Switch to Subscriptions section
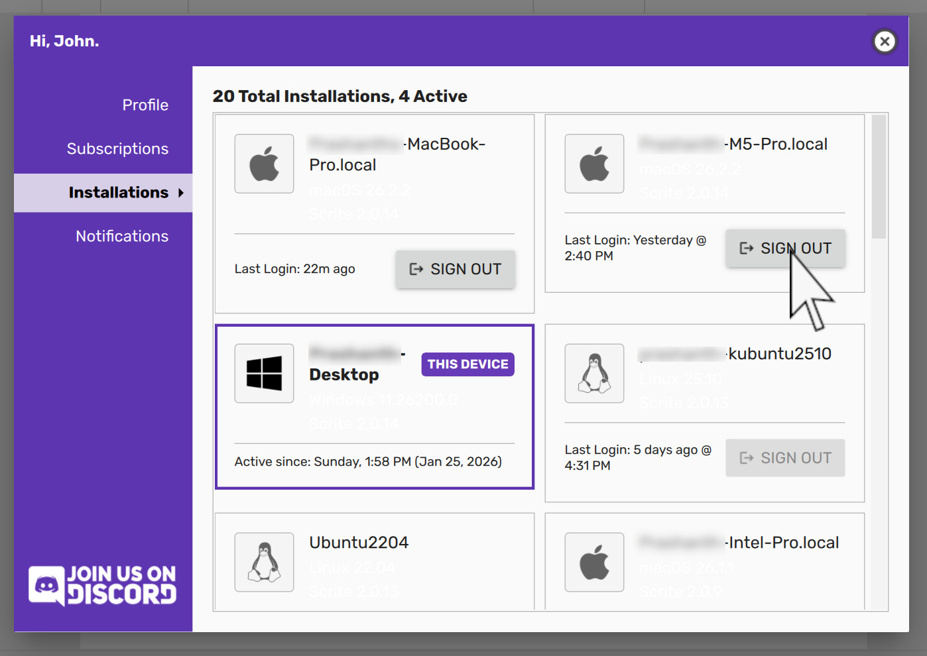 [117, 148]
